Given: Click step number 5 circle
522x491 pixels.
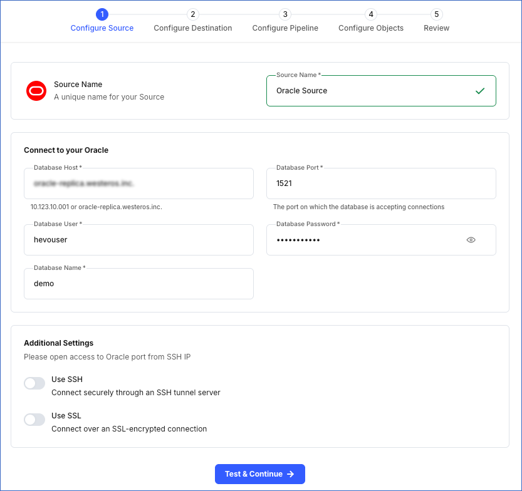Looking at the screenshot, I should 436,14.
